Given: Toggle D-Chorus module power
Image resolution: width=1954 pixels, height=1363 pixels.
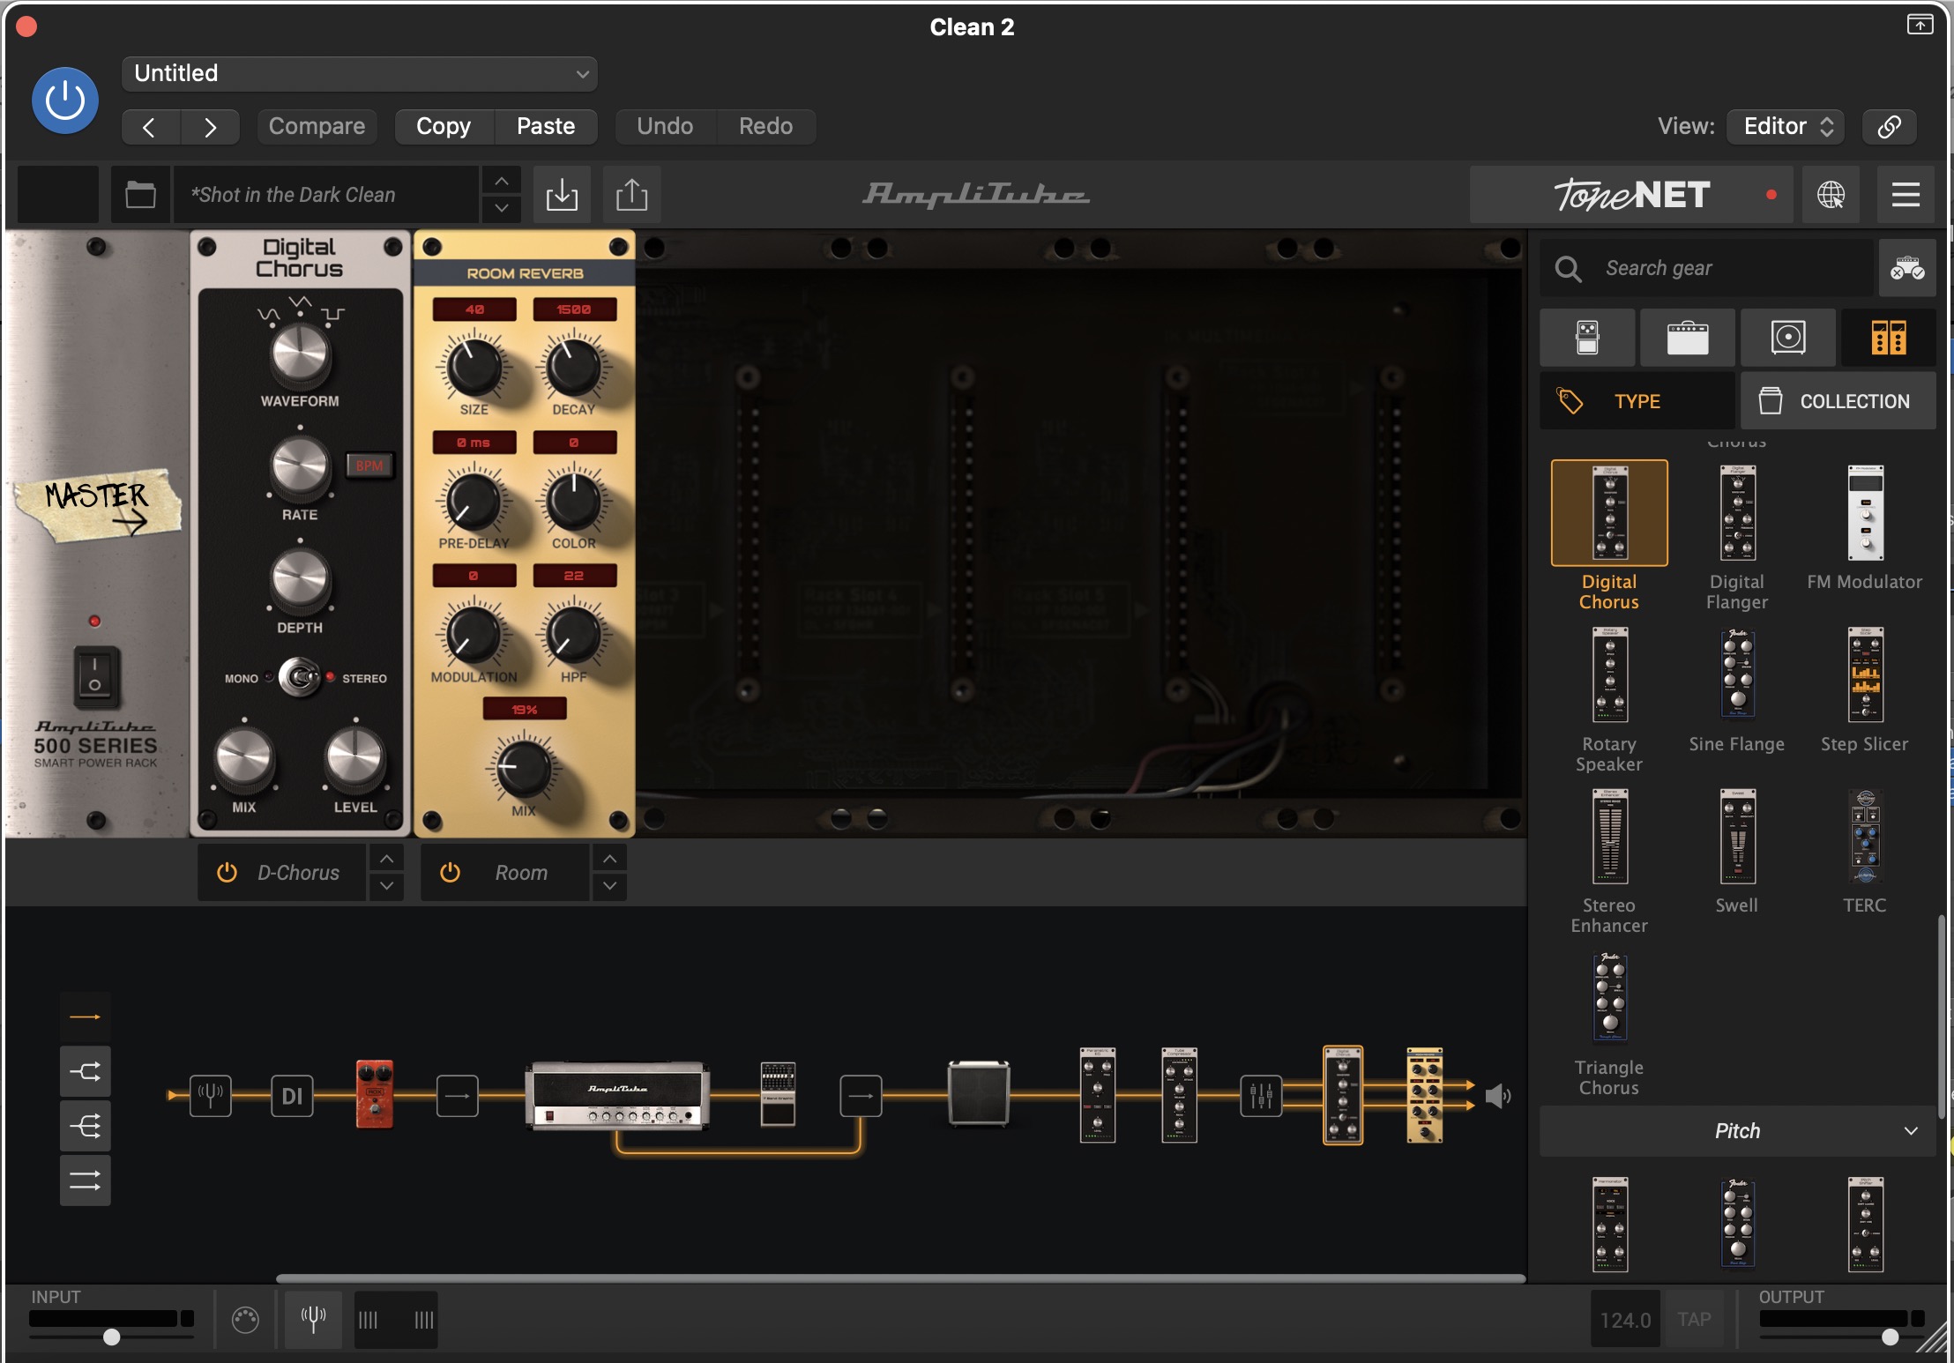Looking at the screenshot, I should pos(227,873).
